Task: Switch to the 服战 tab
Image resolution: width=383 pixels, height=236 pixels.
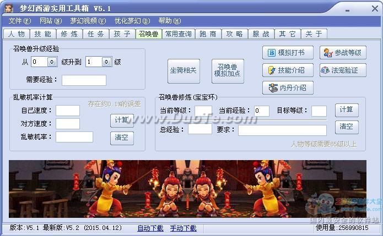Action: [x=261, y=34]
